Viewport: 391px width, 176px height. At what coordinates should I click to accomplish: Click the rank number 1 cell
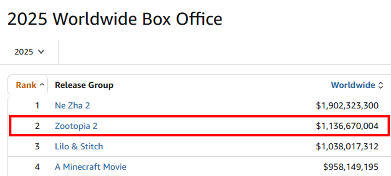pos(37,106)
